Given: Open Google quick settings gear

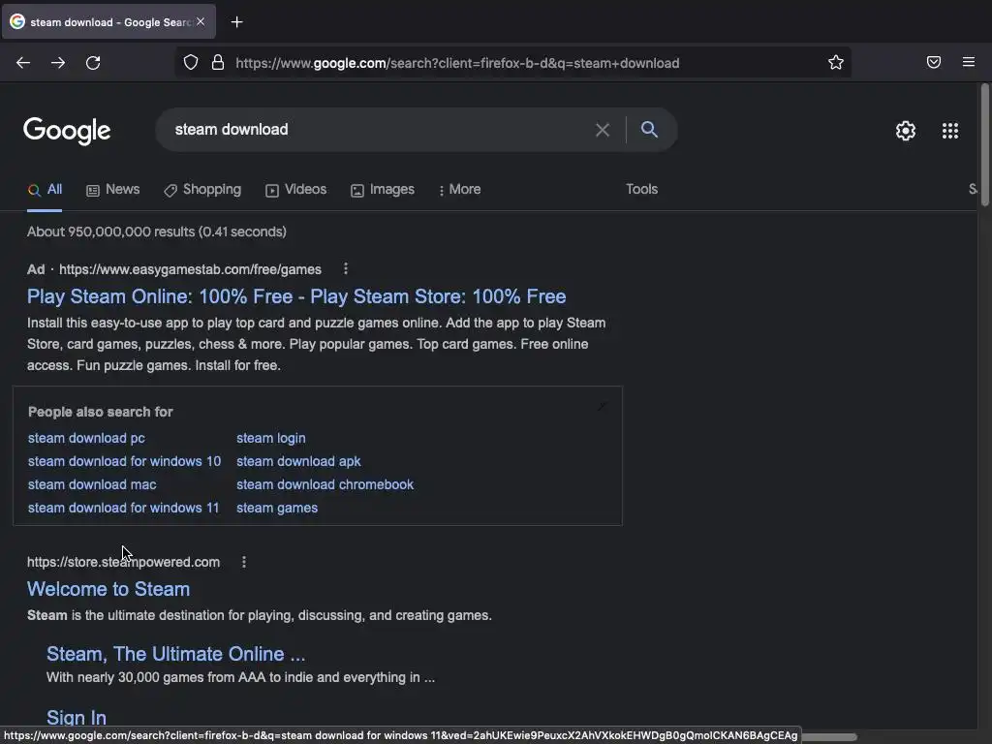Looking at the screenshot, I should point(906,131).
